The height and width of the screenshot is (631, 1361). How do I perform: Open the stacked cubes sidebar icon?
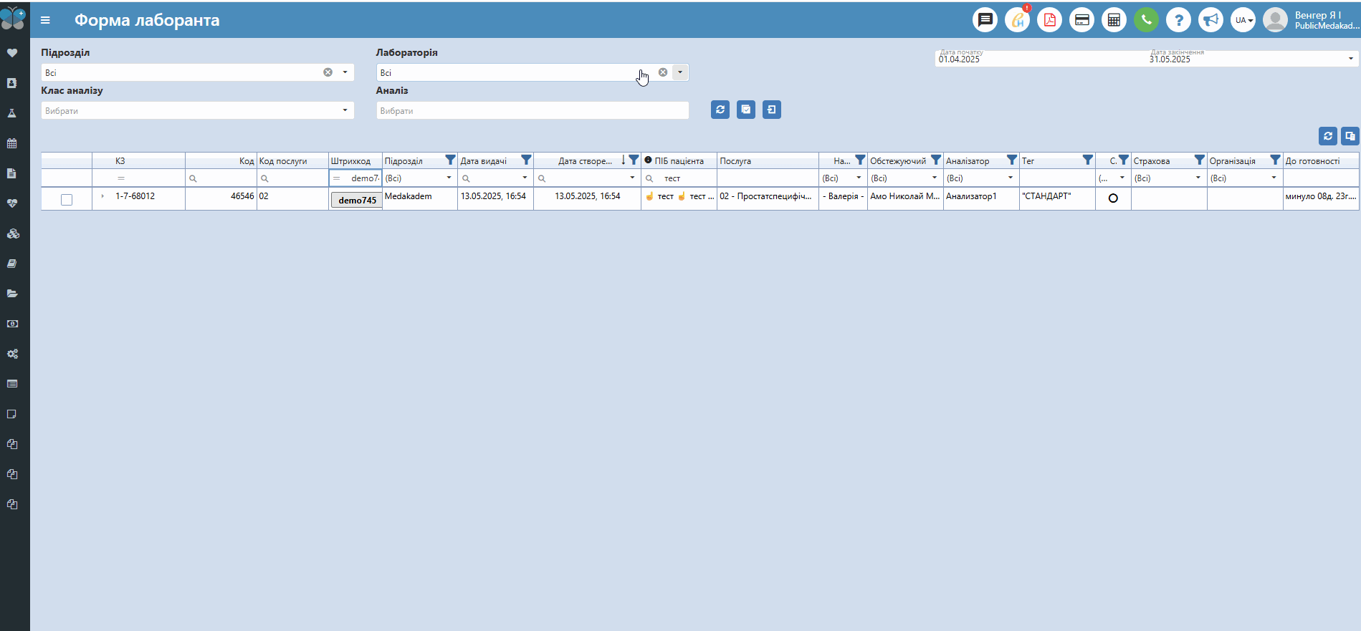pyautogui.click(x=12, y=233)
